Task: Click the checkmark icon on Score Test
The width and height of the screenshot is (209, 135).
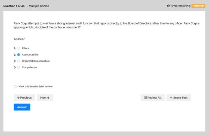Action: (x=171, y=98)
